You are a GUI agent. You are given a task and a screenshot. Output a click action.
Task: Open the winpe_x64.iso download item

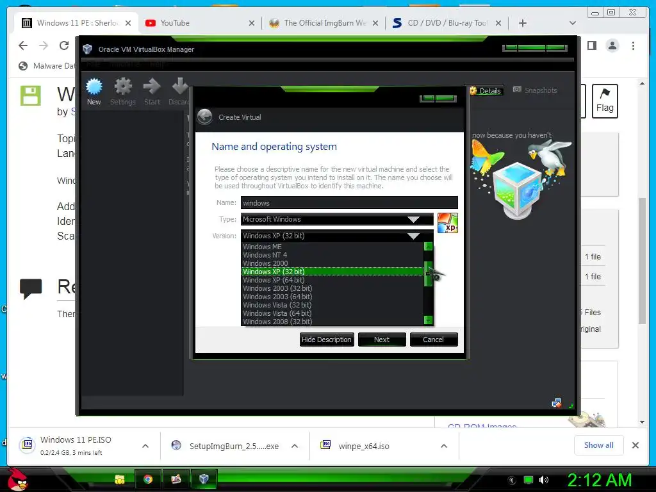[364, 446]
